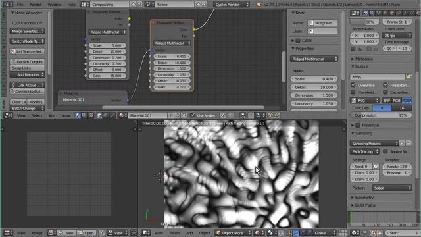Open the Path Tracing integrator dropdown
Screen dimensions: 421x237
click(x=364, y=151)
